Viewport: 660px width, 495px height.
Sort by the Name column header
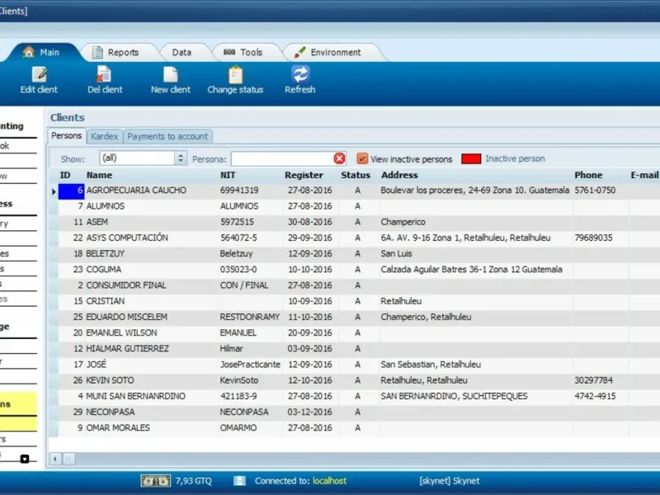click(x=99, y=175)
